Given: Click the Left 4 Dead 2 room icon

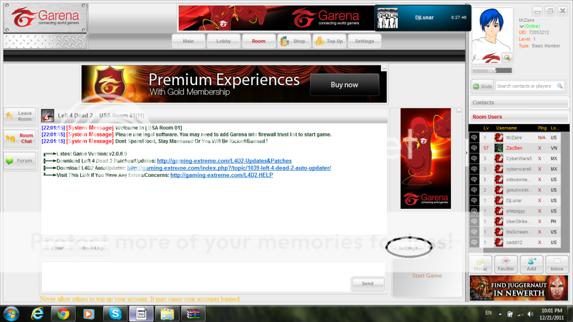Looking at the screenshot, I should coord(48,115).
